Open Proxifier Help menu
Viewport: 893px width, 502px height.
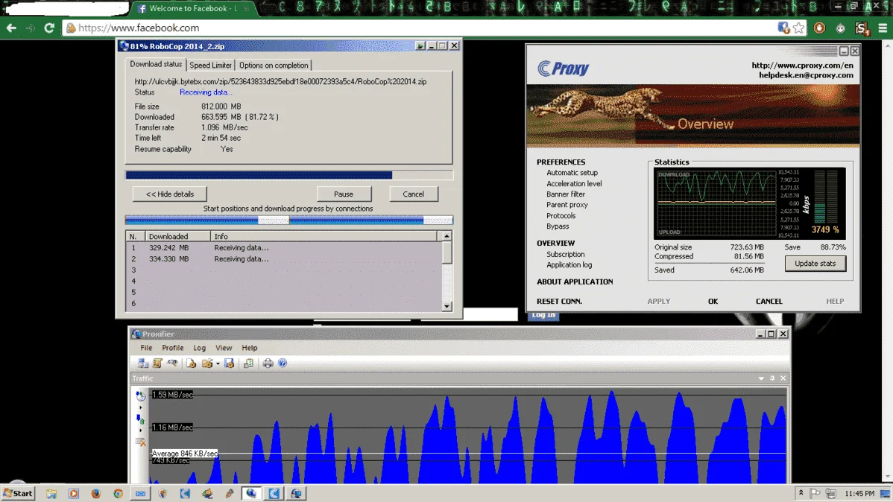click(x=250, y=348)
